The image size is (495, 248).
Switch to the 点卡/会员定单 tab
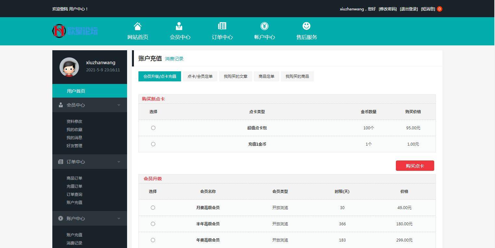[200, 76]
